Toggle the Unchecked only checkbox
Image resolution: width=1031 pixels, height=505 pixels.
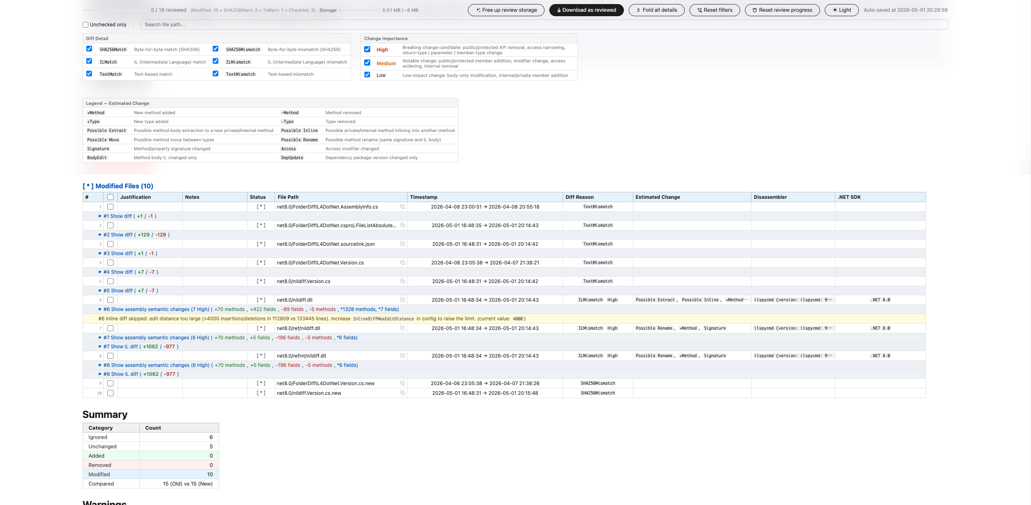[85, 25]
